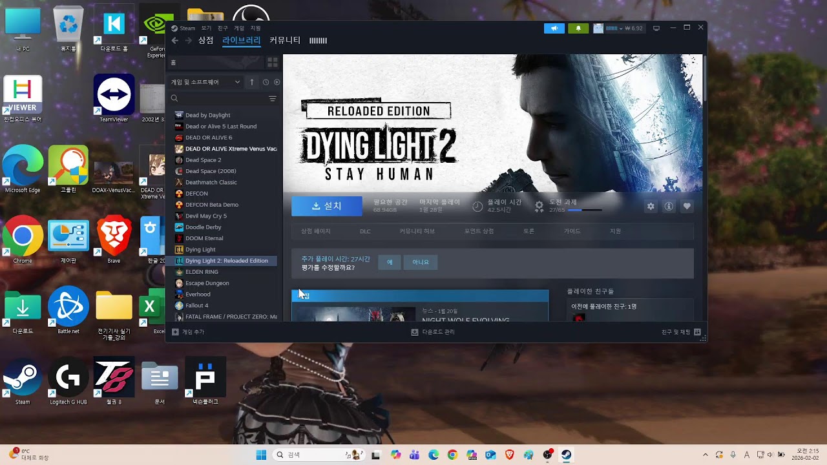Viewport: 827px width, 465px height.
Task: Open friends and chat panel
Action: (x=681, y=332)
